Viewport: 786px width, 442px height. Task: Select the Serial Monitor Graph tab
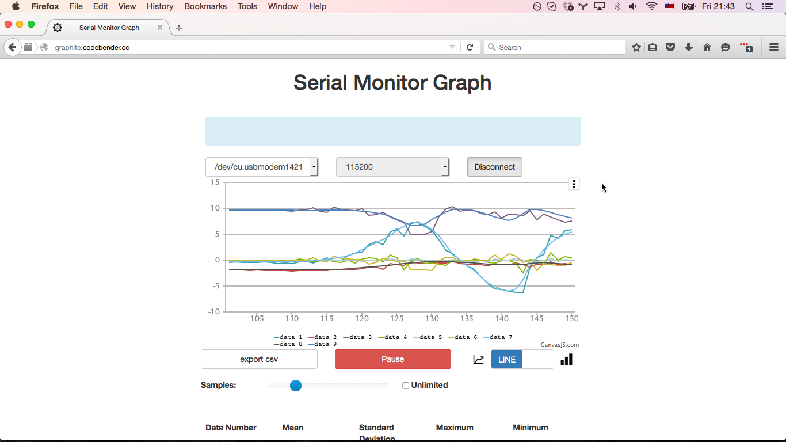[109, 27]
